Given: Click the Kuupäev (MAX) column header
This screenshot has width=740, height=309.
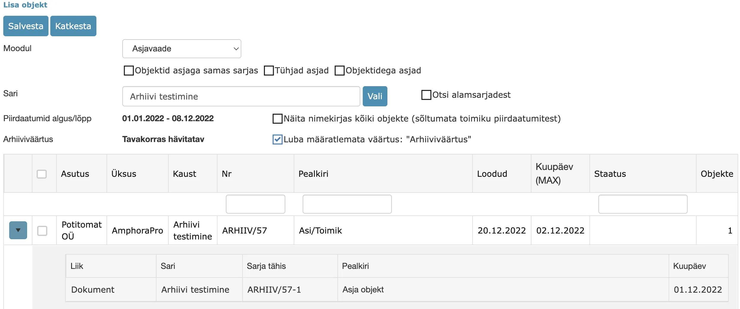Looking at the screenshot, I should (x=554, y=174).
